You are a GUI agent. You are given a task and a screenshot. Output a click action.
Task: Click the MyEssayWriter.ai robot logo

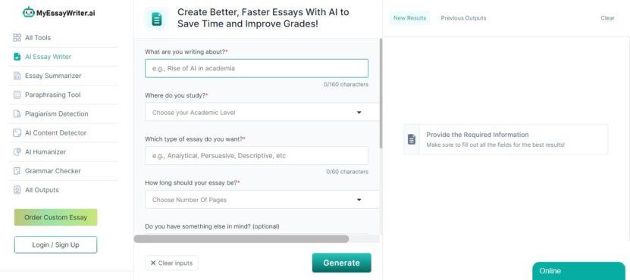(x=29, y=12)
